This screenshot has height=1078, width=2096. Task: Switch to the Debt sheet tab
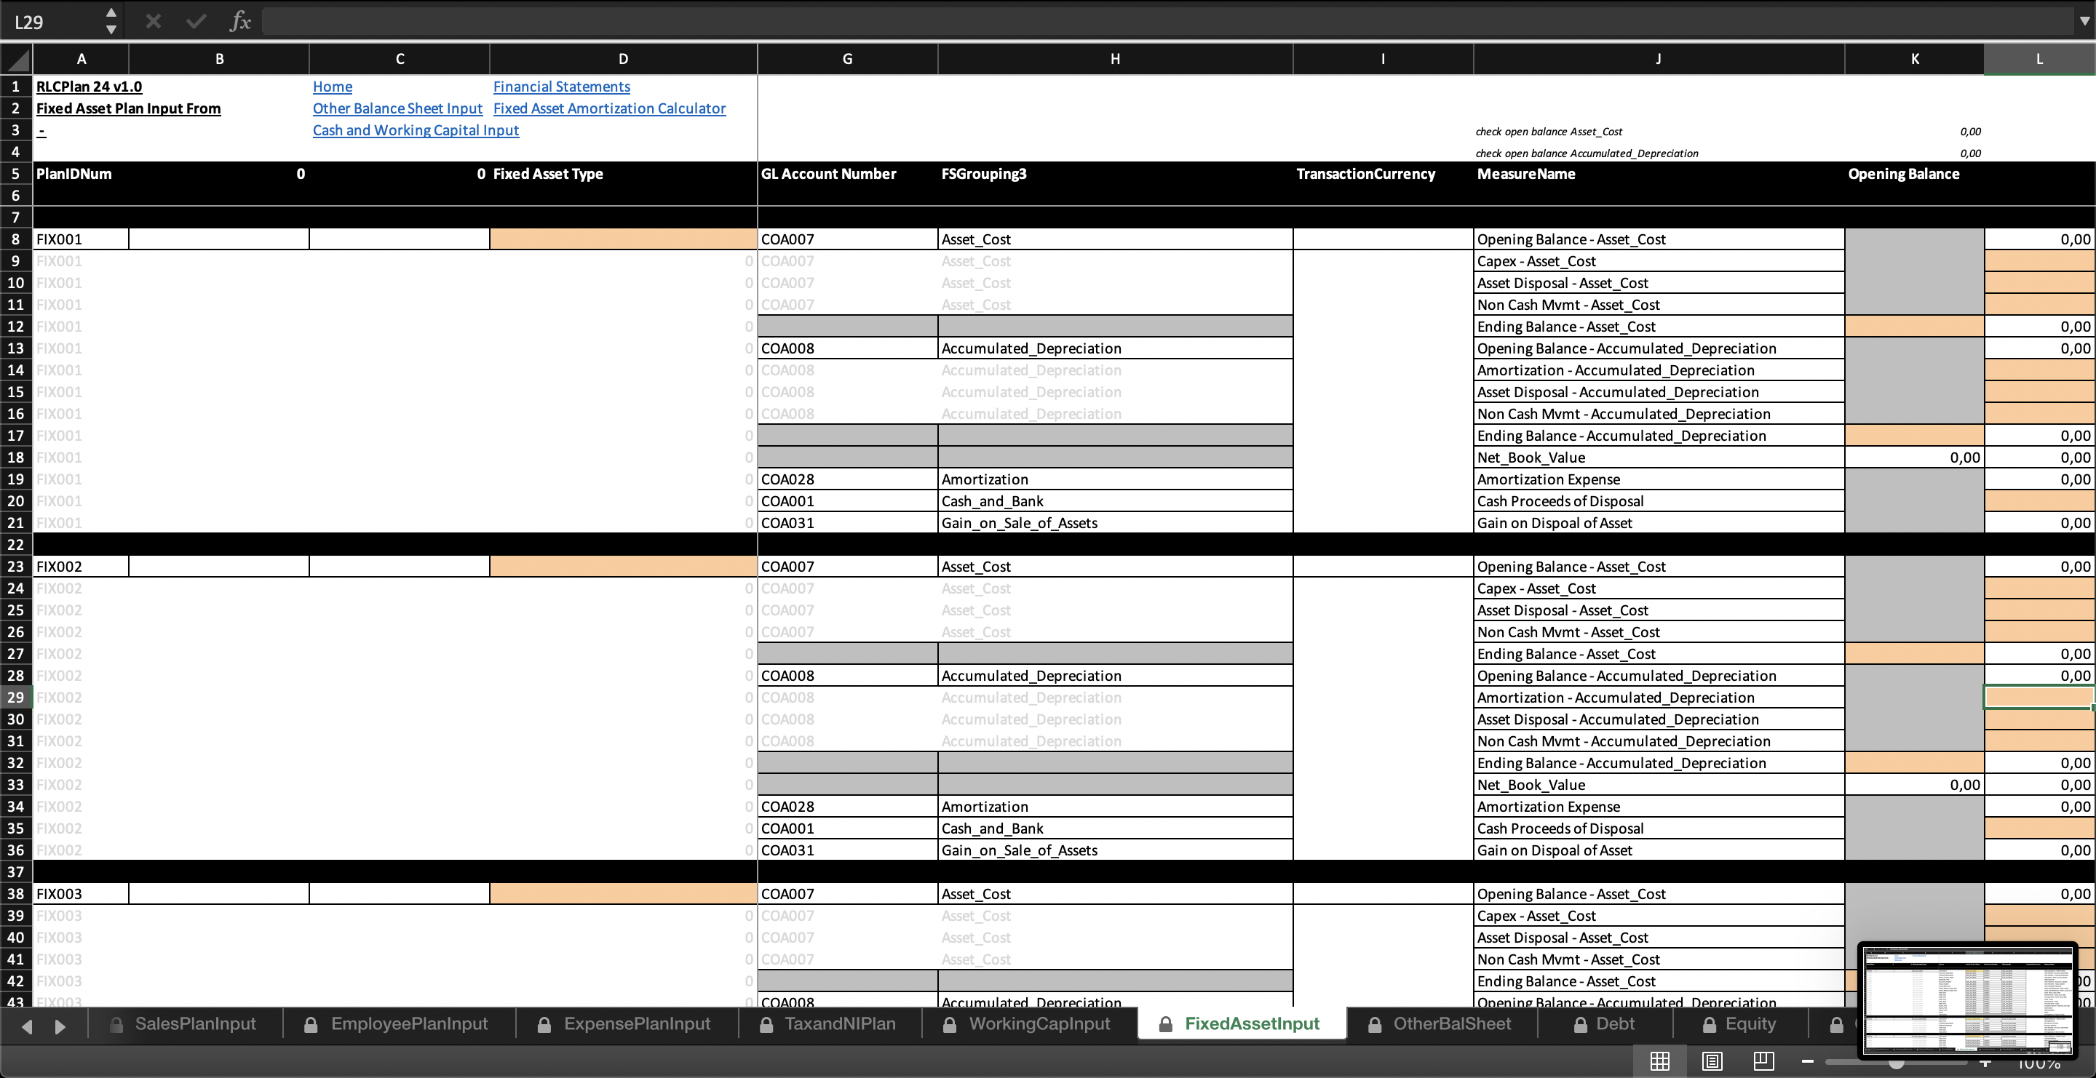click(1604, 1023)
